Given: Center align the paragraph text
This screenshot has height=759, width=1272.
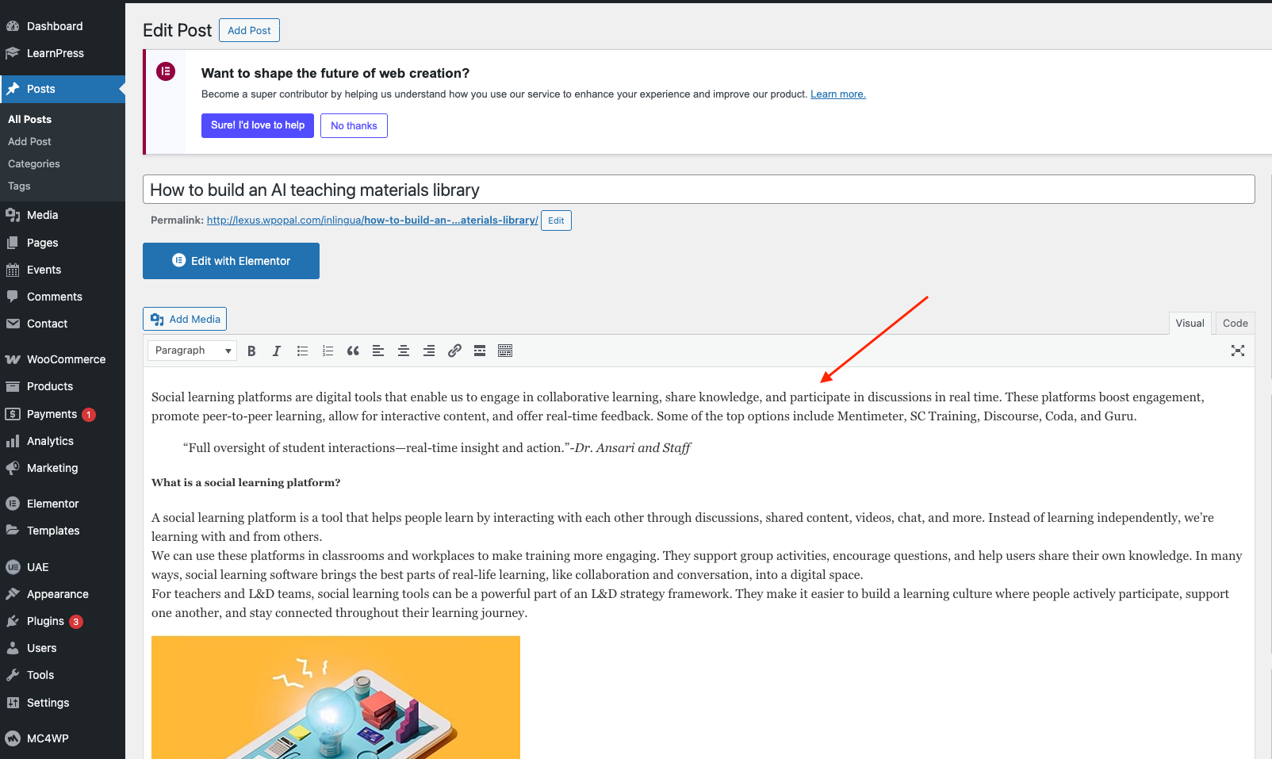Looking at the screenshot, I should (x=404, y=351).
